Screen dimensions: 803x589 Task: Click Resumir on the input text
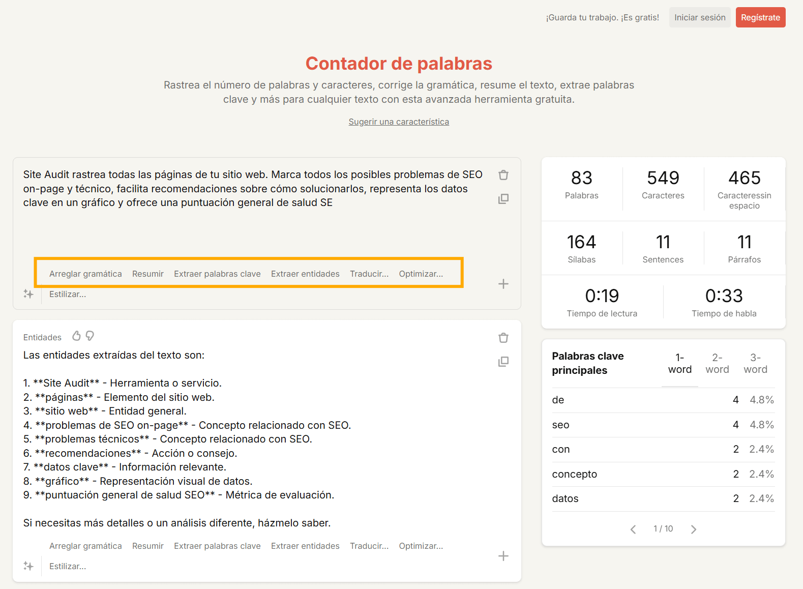point(148,274)
